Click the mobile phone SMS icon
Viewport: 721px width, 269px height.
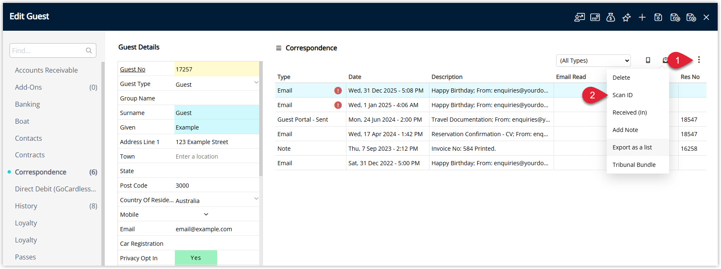click(x=648, y=60)
